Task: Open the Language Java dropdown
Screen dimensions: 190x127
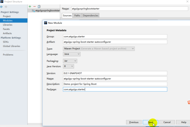Action: click(x=72, y=54)
